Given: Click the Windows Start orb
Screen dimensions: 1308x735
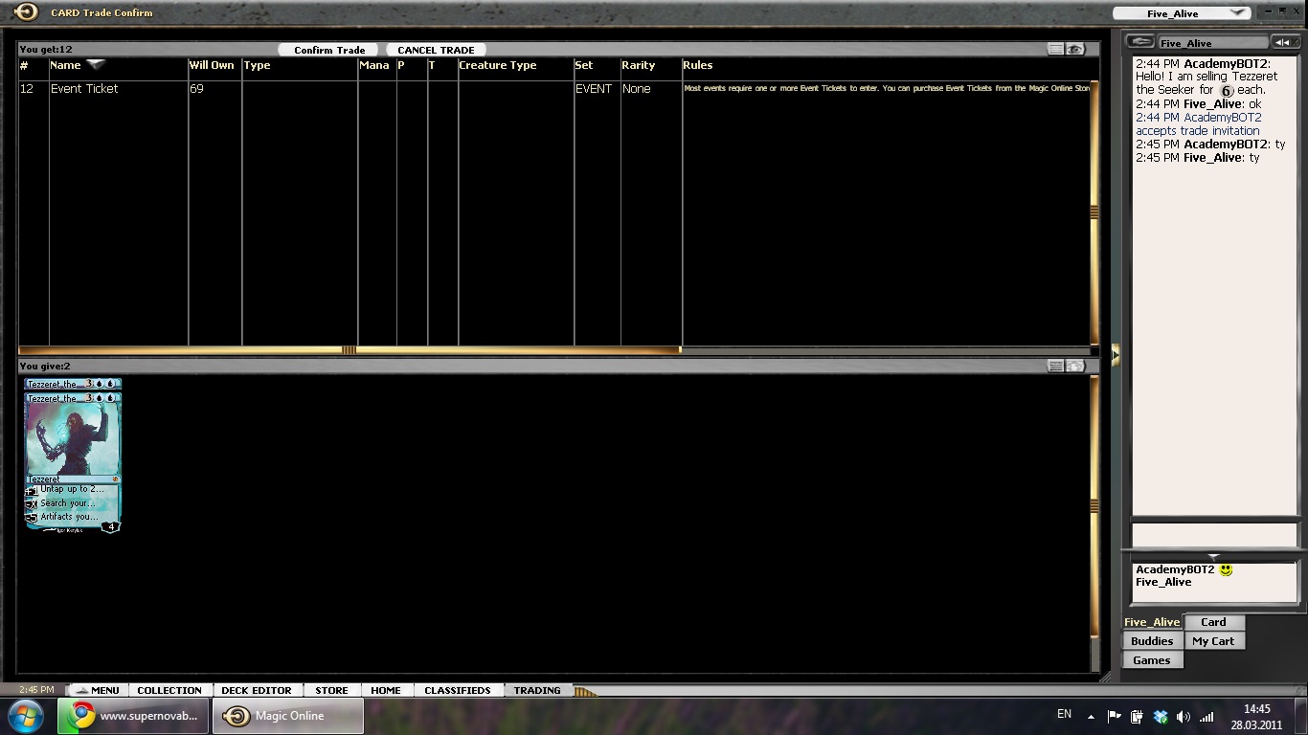Looking at the screenshot, I should (x=26, y=716).
